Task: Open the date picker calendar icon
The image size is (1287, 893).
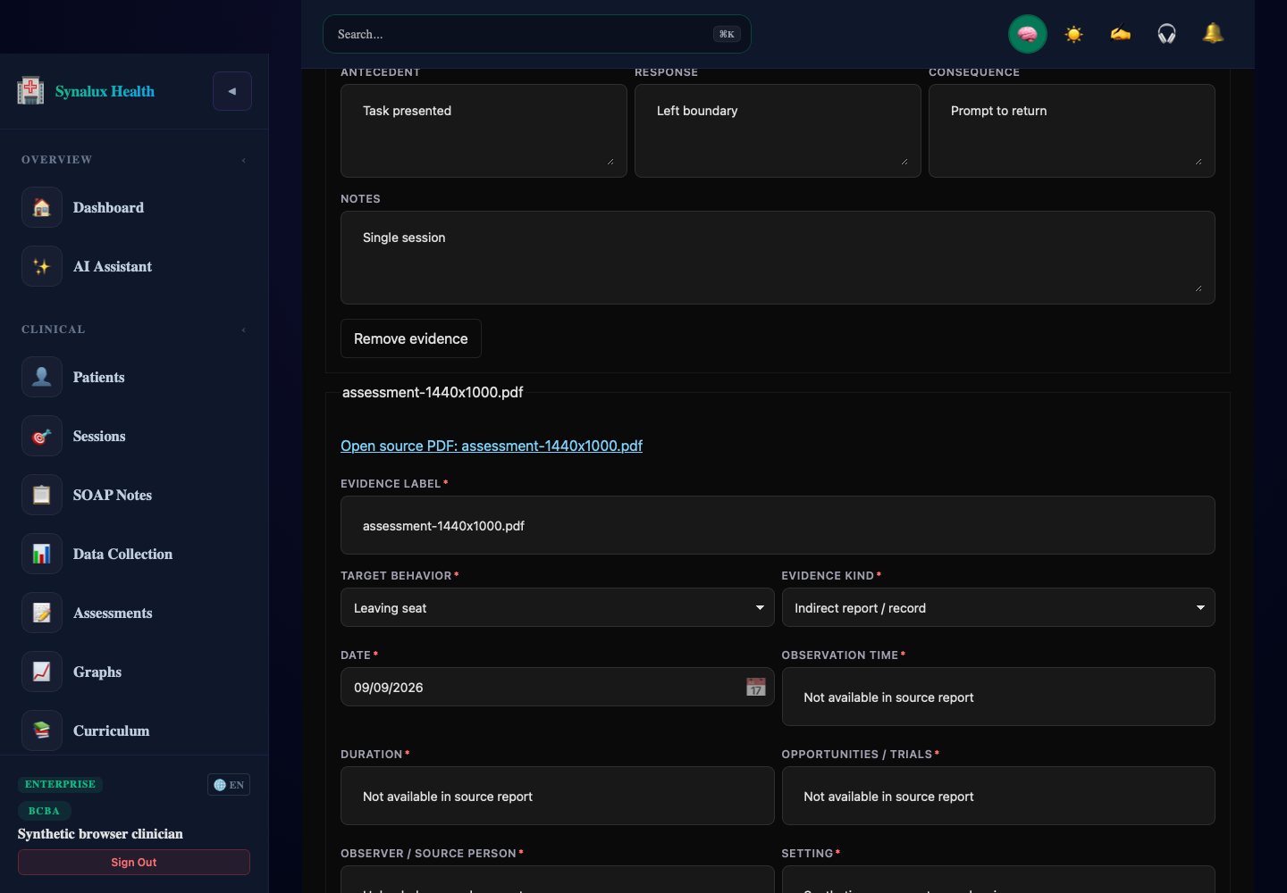Action: (x=756, y=687)
